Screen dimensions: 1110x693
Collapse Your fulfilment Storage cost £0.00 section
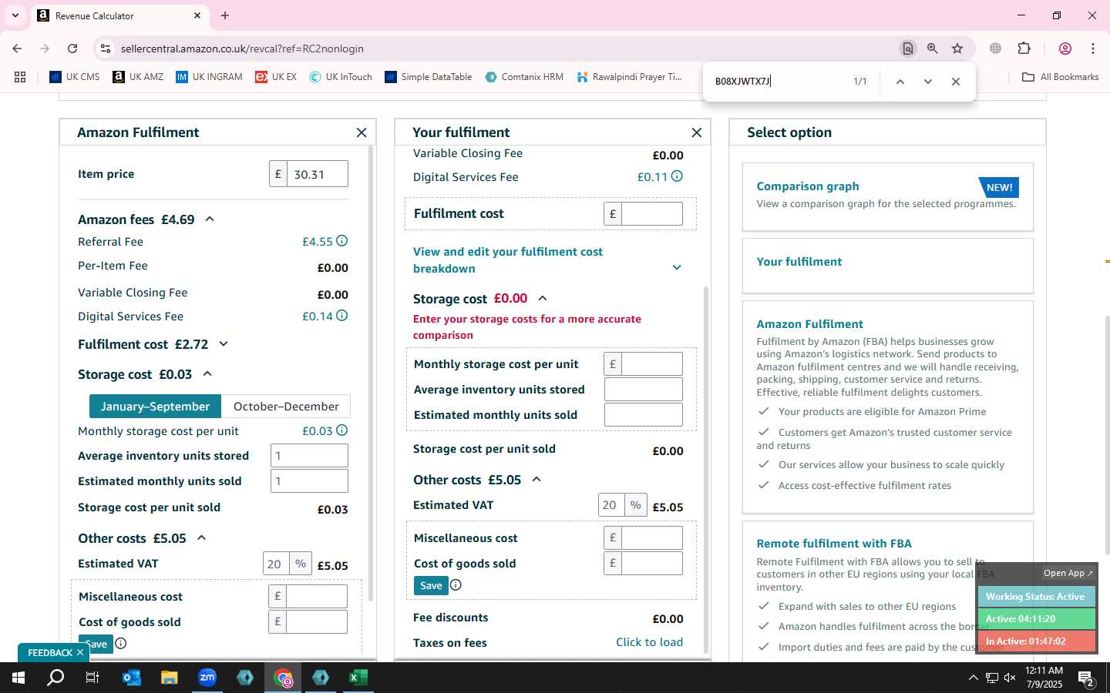tap(543, 298)
